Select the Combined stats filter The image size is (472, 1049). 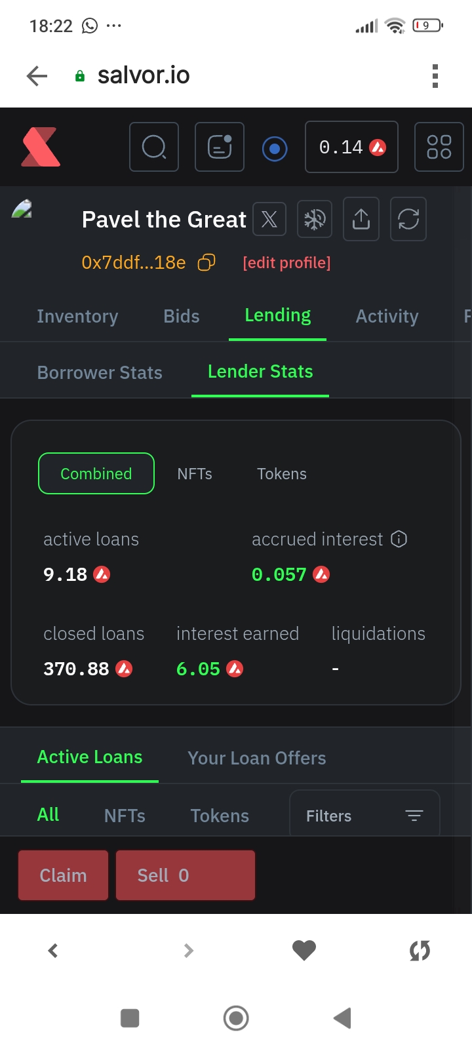click(96, 473)
